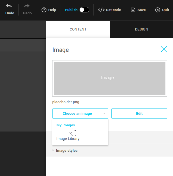Viewport: 173px width, 176px height.
Task: Click the Get code brackets icon
Action: [x=101, y=10]
